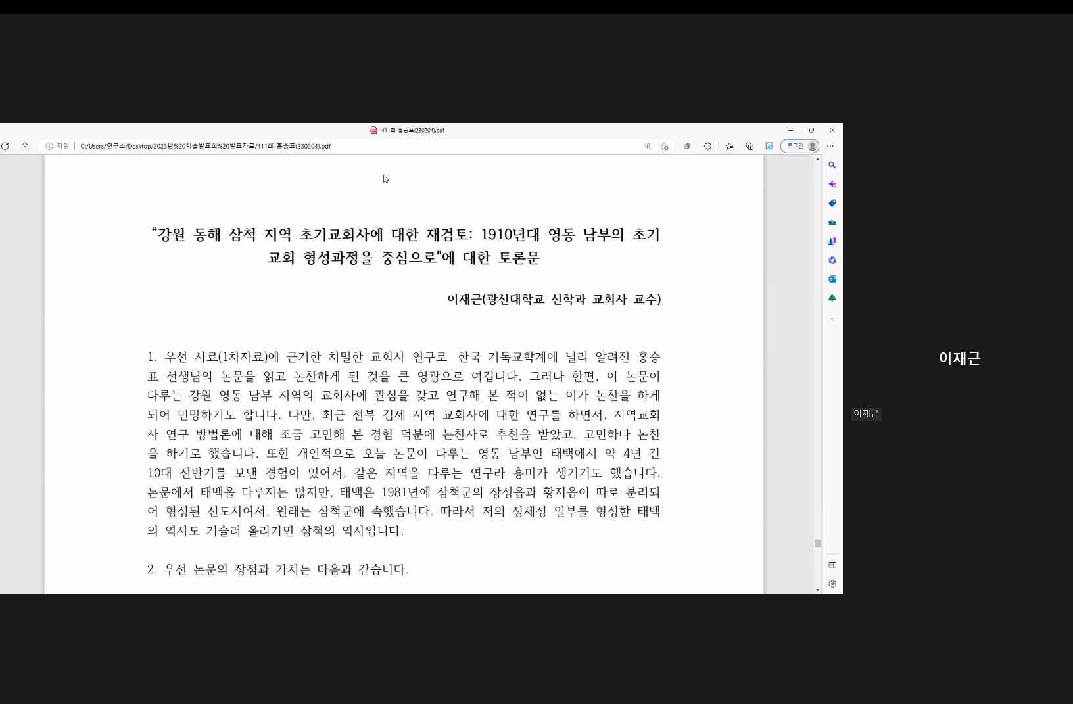The height and width of the screenshot is (704, 1073).
Task: Open the Collections icon
Action: click(750, 146)
